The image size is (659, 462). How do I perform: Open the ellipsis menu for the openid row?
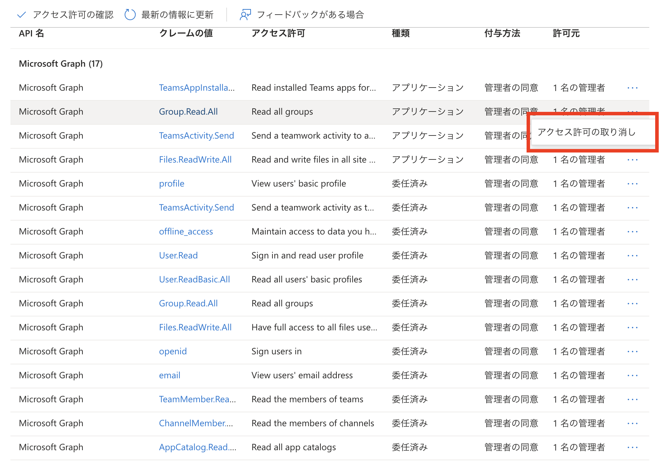(633, 352)
